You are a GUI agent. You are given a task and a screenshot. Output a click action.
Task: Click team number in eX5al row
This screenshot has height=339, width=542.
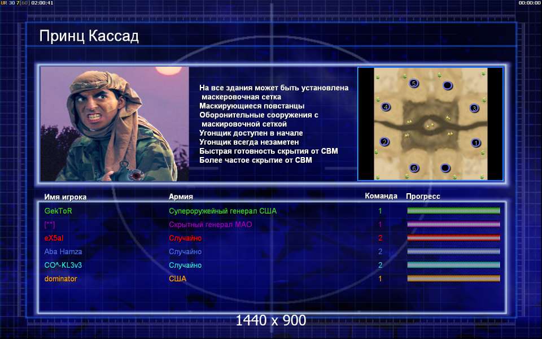(380, 238)
